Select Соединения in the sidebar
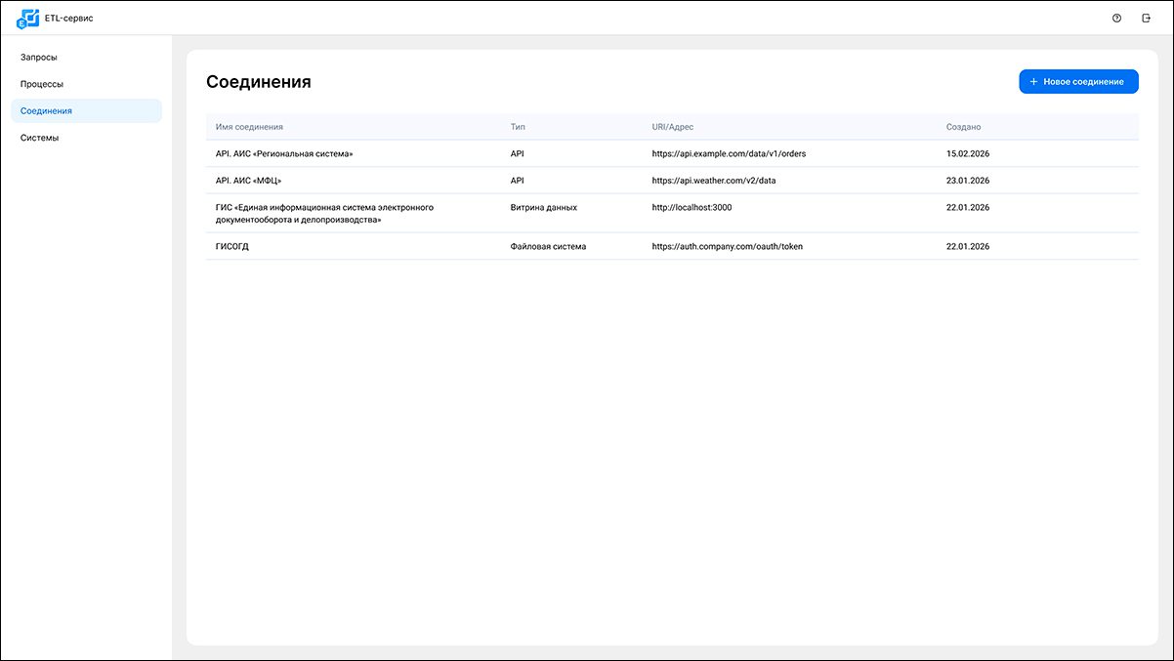This screenshot has width=1174, height=661. [x=46, y=111]
